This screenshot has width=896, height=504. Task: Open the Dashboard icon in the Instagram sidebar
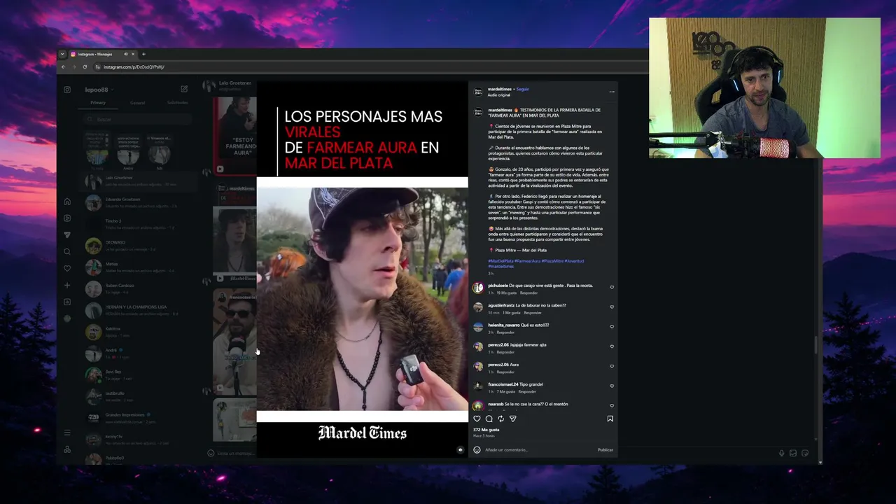click(67, 302)
